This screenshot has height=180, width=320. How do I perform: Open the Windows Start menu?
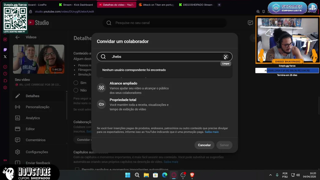(128, 175)
